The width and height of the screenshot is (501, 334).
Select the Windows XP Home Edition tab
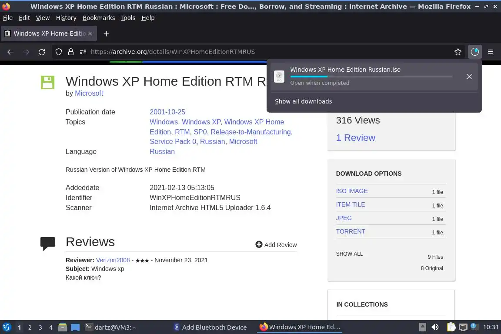tap(49, 33)
